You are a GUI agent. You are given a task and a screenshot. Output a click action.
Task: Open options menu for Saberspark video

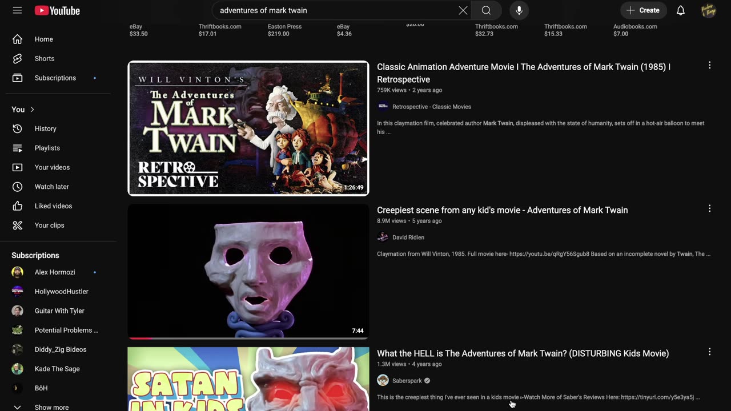pos(709,352)
